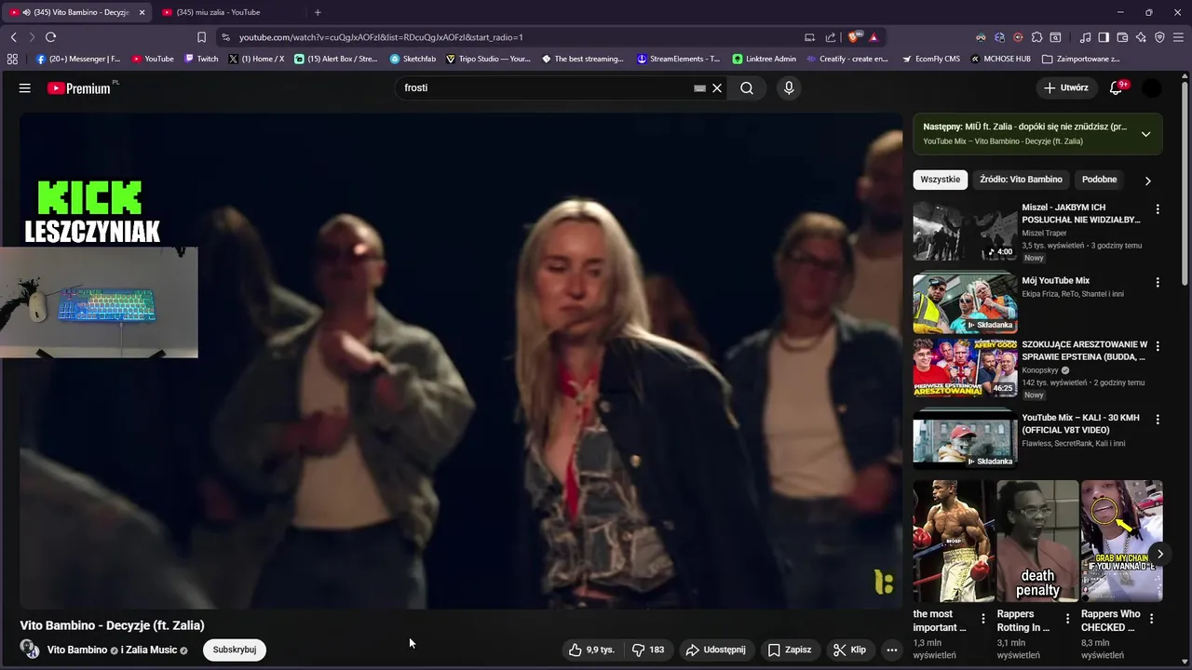Image resolution: width=1192 pixels, height=670 pixels.
Task: Start voice search with microphone
Action: point(789,87)
